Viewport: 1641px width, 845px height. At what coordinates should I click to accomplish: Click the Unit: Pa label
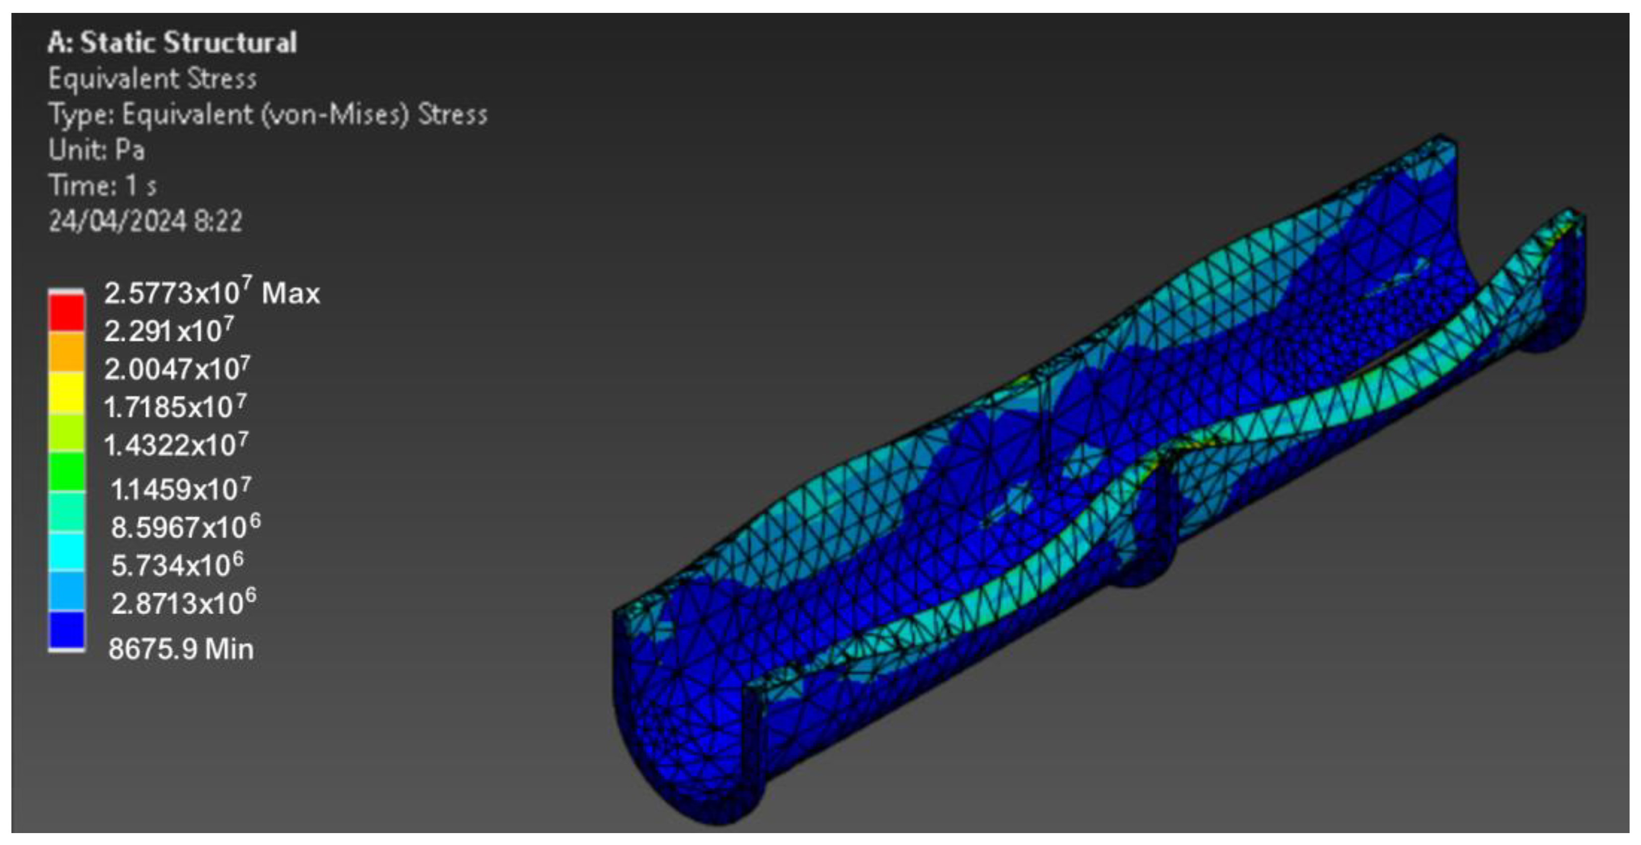pos(97,150)
